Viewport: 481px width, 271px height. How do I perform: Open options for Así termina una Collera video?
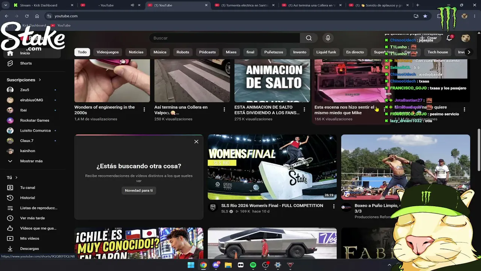(x=224, y=110)
